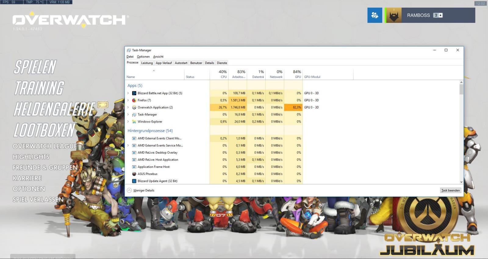Switch to the Leistung tab
Viewport: 488px width, 259px height.
tap(147, 63)
